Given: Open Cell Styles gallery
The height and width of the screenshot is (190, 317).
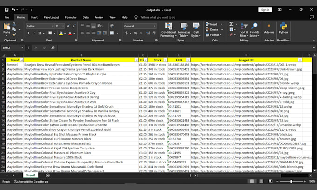Looking at the screenshot, I should point(196,30).
